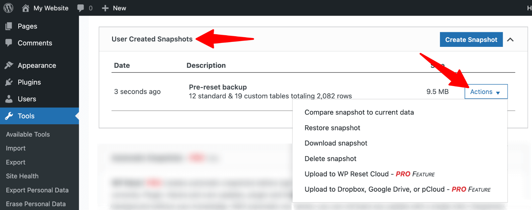
Task: Open the Actions dropdown for the snapshot
Action: click(x=485, y=92)
